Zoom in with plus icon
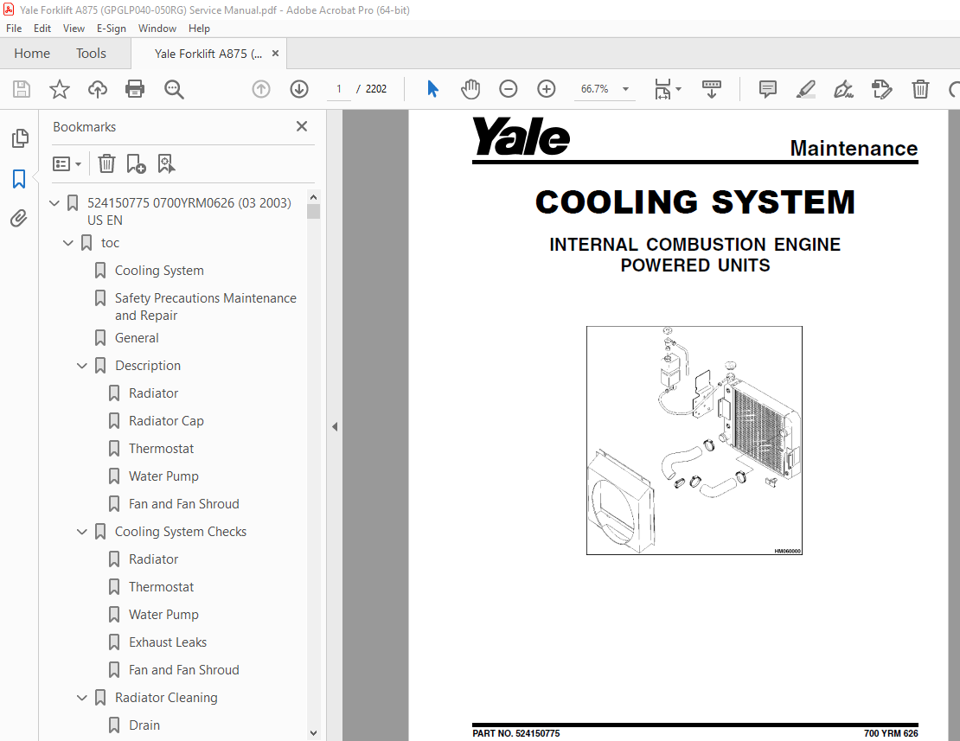 [x=546, y=89]
